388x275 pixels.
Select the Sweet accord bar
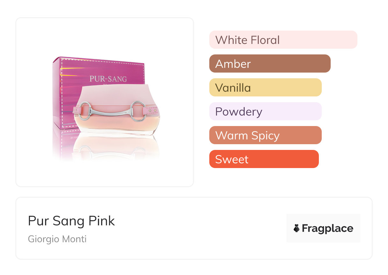(264, 159)
